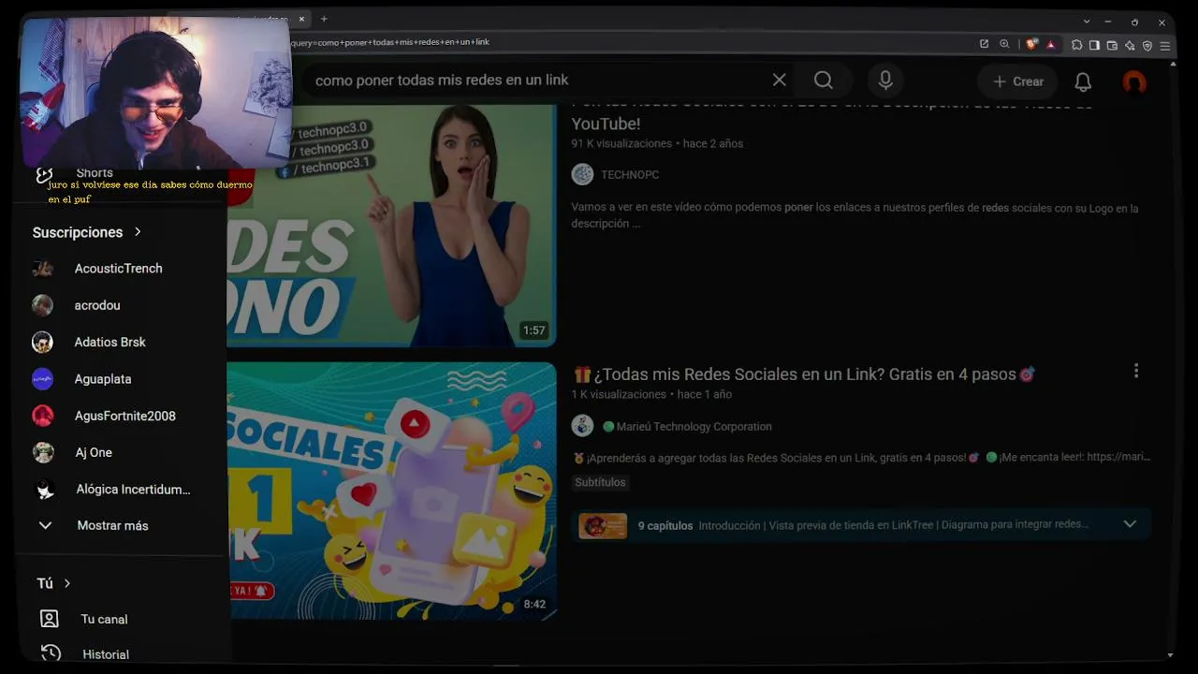Viewport: 1198px width, 674px height.
Task: Expand the 9 capítulos chapter list
Action: coord(1130,524)
